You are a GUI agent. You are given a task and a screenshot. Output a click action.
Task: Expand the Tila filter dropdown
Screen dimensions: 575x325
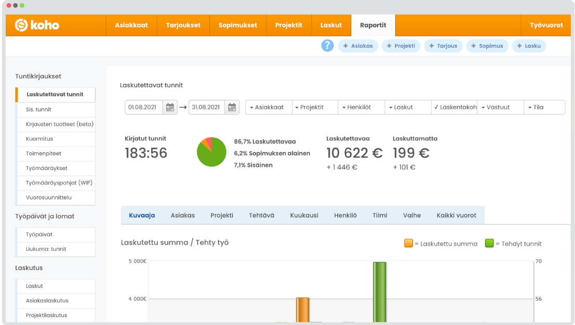click(544, 107)
